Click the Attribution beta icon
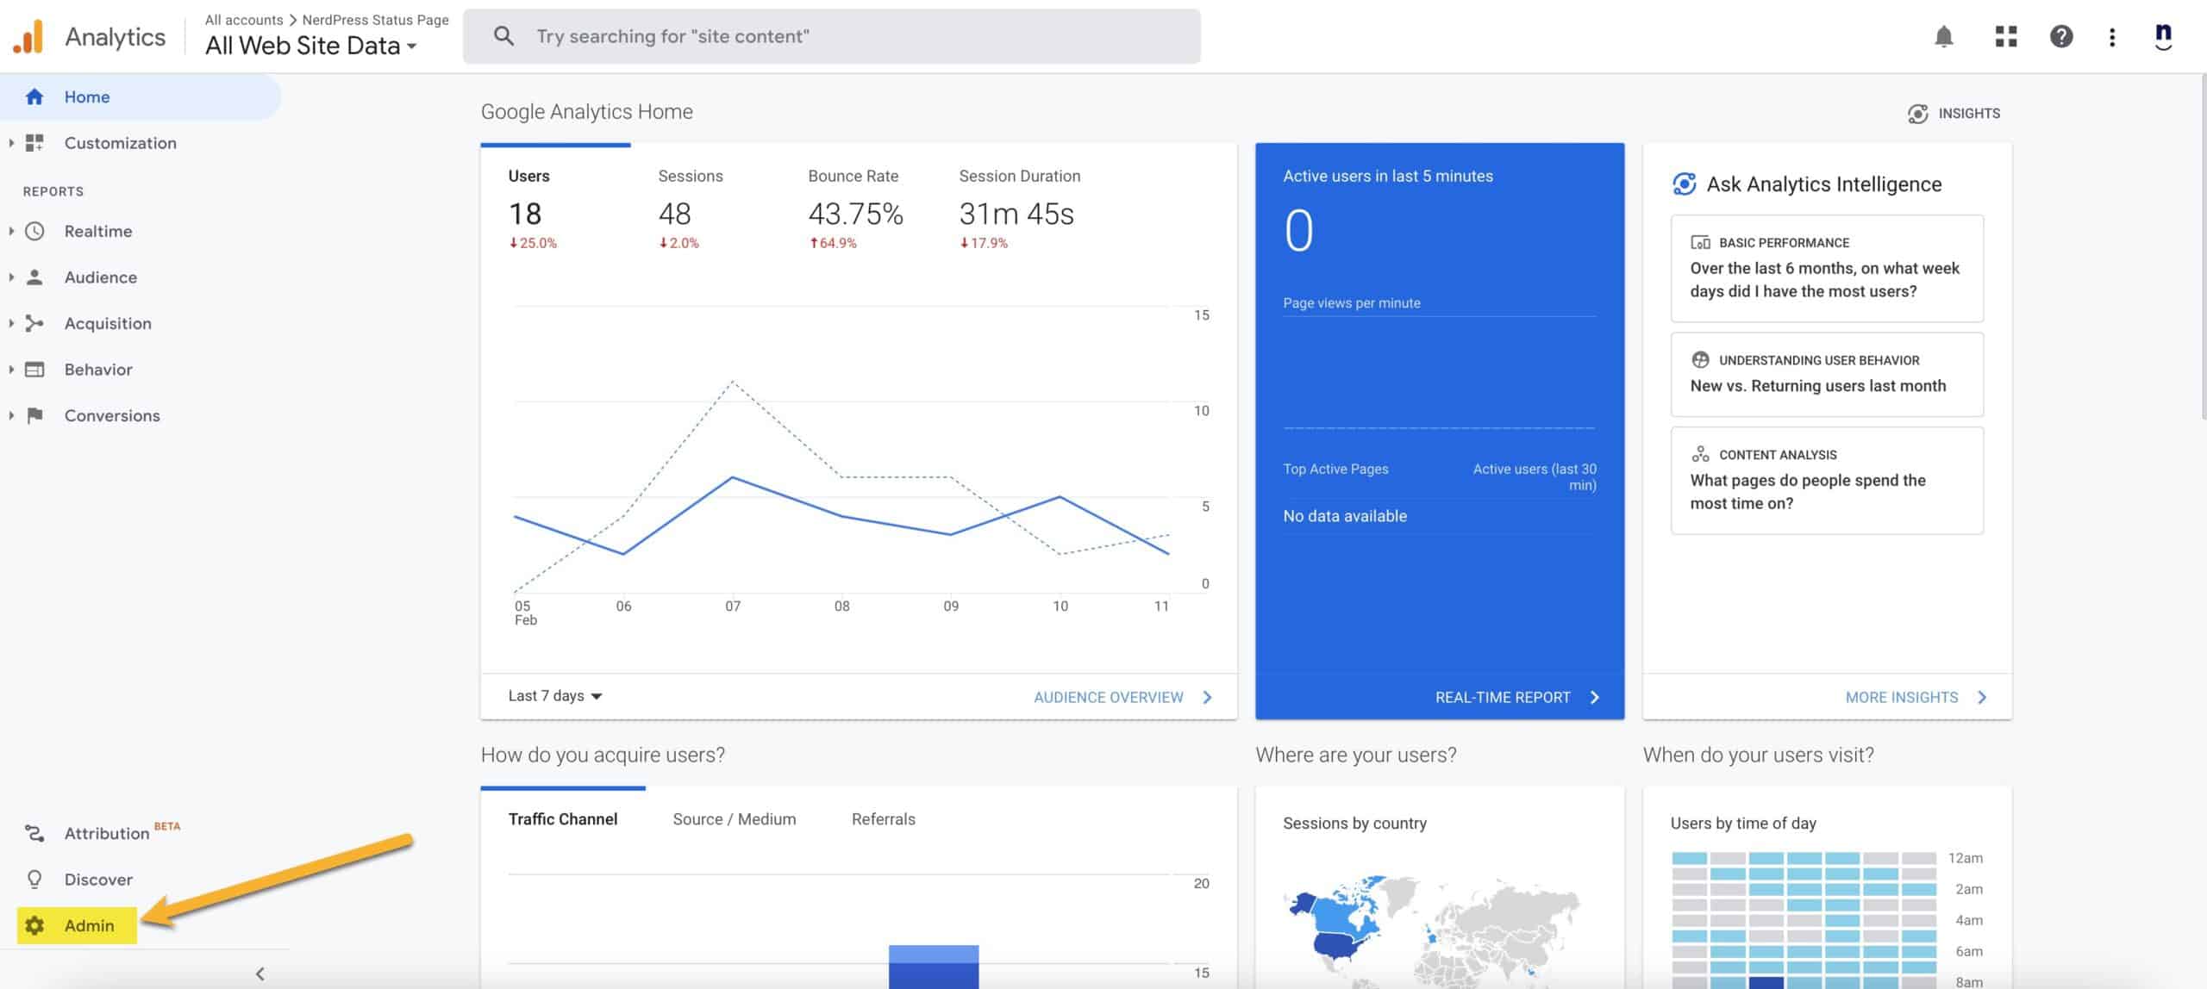 tap(34, 833)
